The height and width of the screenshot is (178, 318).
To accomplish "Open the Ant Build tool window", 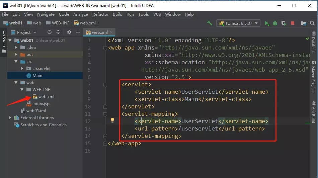I will (314, 112).
